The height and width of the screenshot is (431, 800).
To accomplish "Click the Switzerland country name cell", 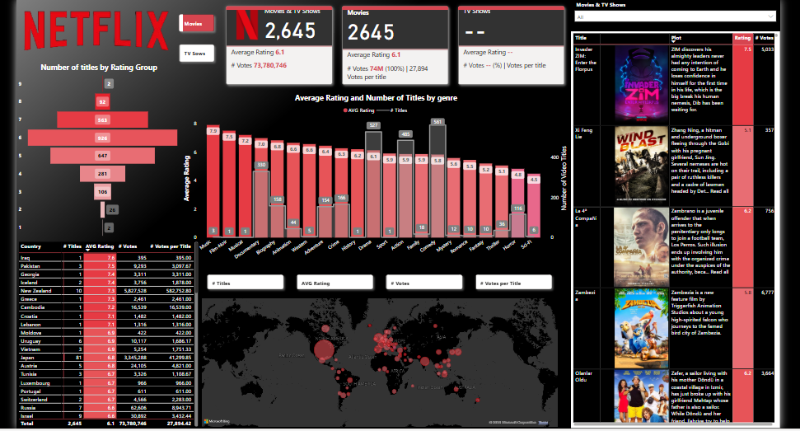I will (x=34, y=400).
